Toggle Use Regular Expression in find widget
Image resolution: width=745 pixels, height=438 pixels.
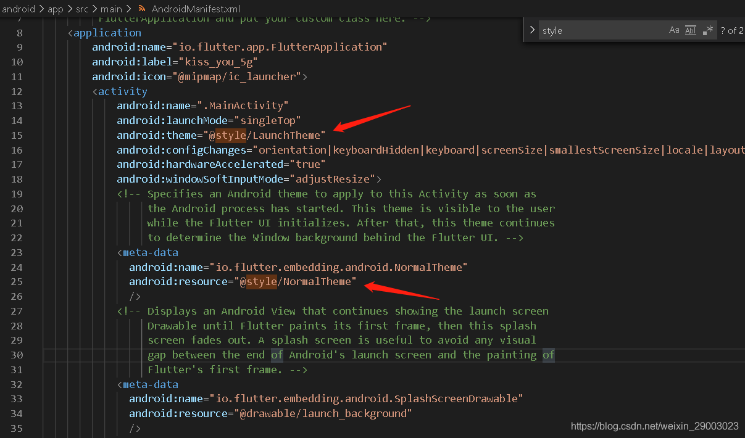coord(708,30)
